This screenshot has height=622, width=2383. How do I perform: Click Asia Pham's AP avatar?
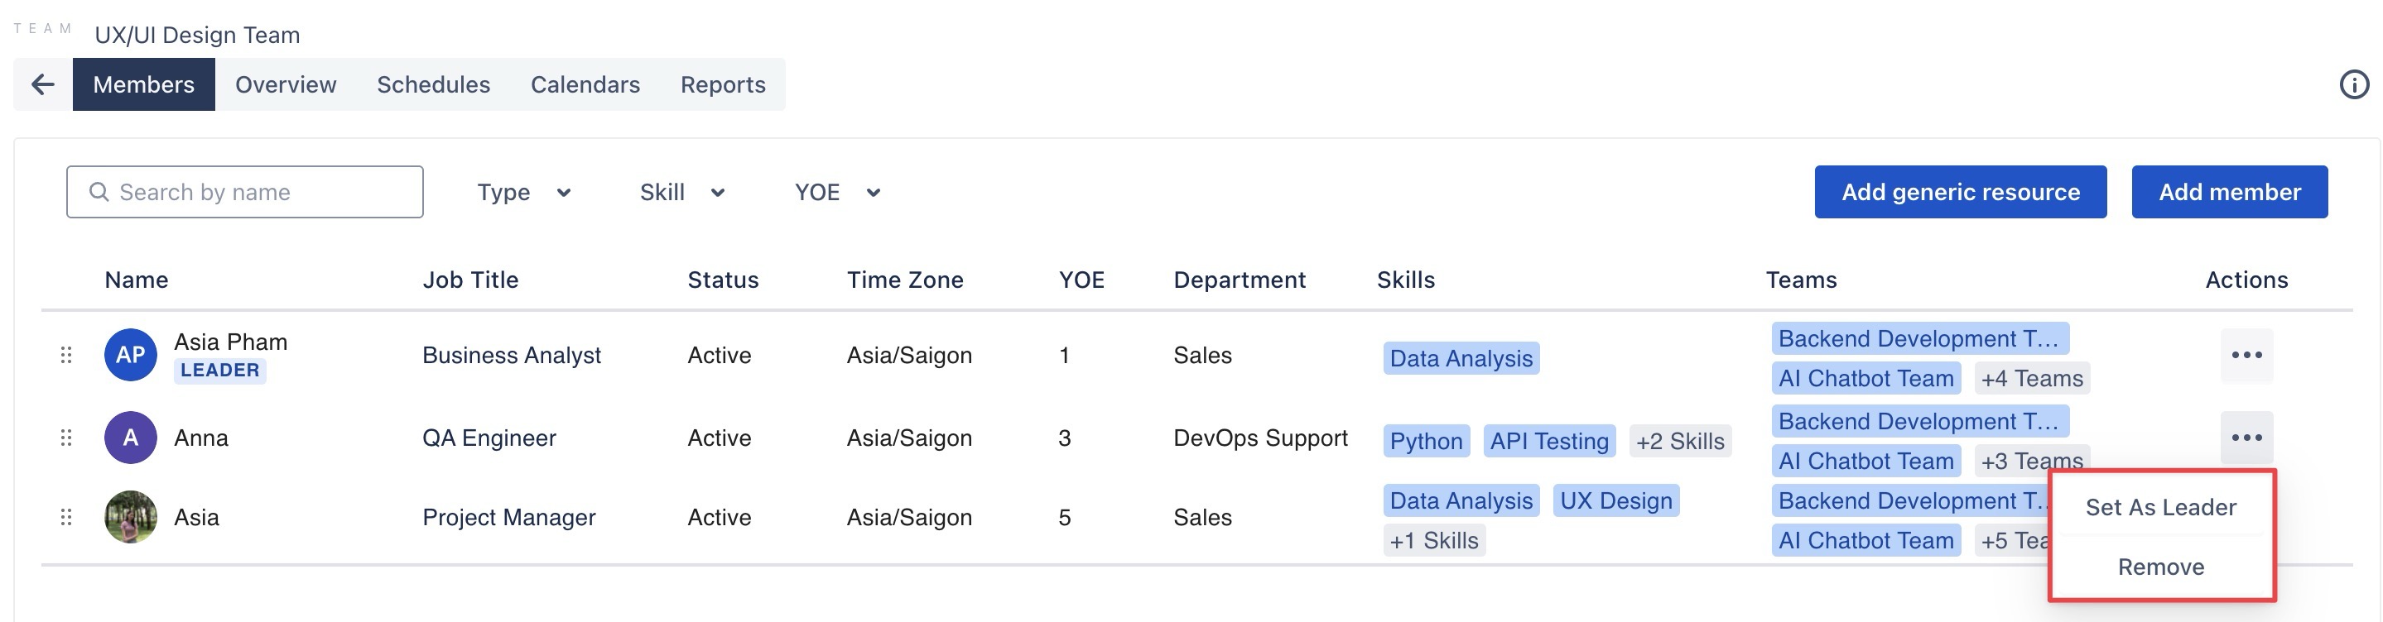[x=131, y=355]
